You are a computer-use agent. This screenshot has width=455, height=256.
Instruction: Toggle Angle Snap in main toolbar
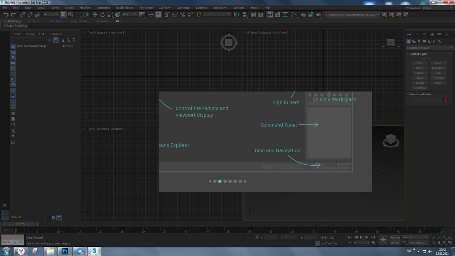[x=175, y=15]
